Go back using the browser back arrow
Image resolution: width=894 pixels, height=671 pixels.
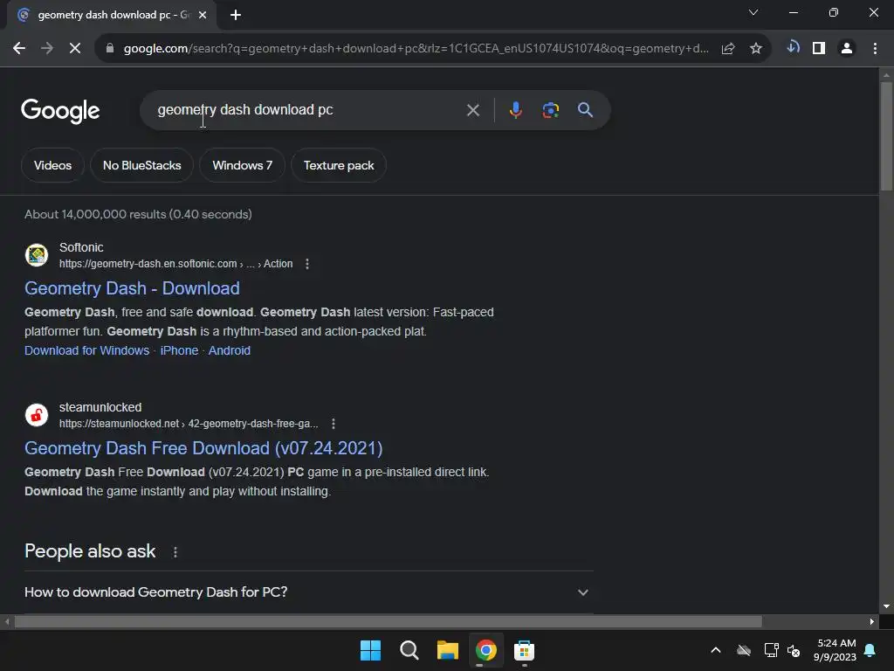pos(19,49)
